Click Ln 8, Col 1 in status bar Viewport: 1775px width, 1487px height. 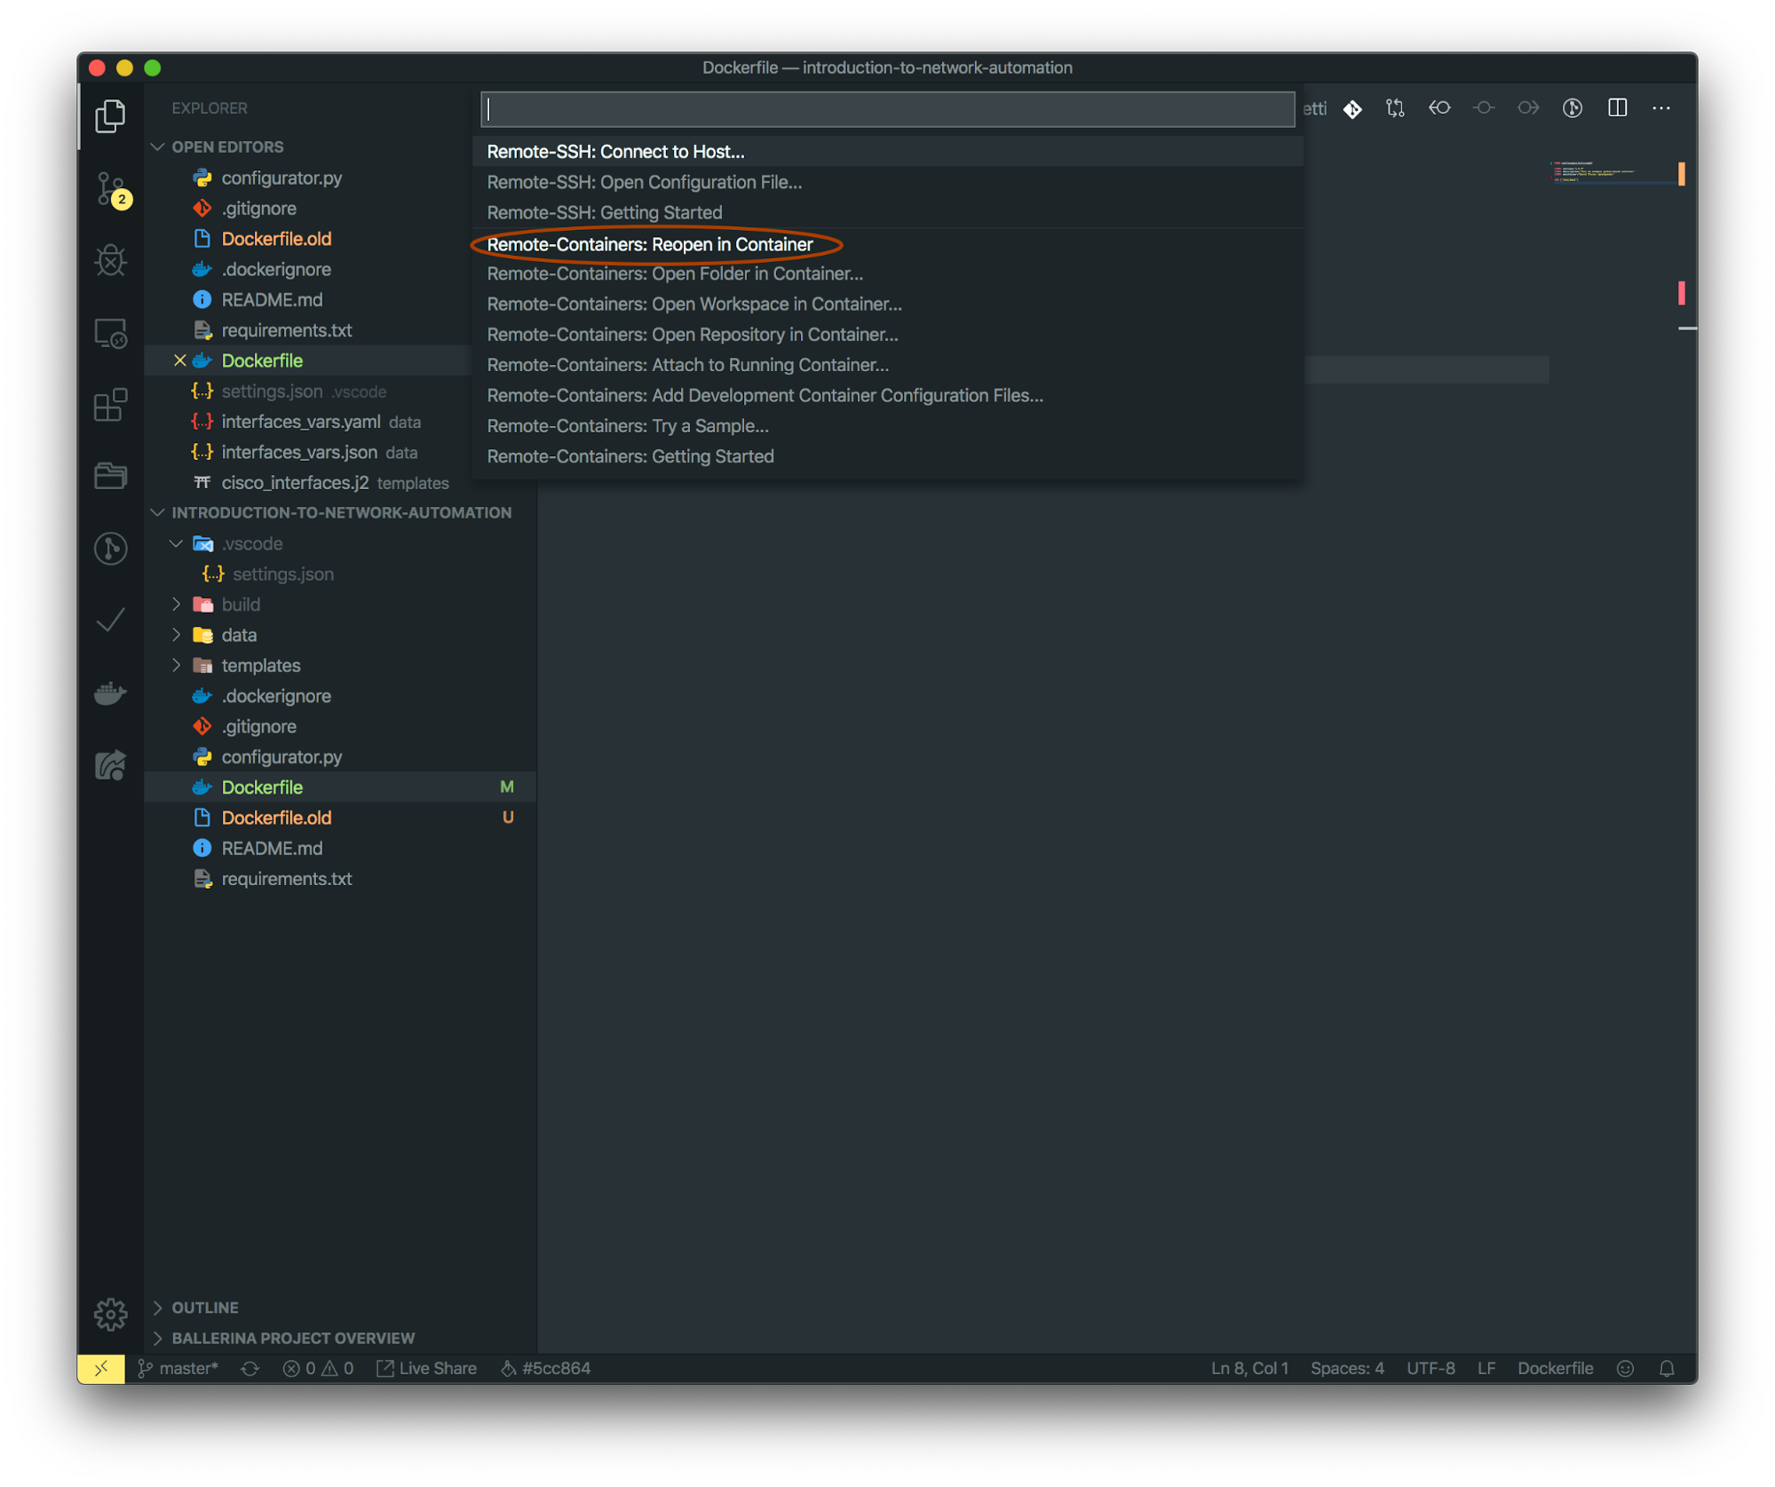pyautogui.click(x=1249, y=1368)
